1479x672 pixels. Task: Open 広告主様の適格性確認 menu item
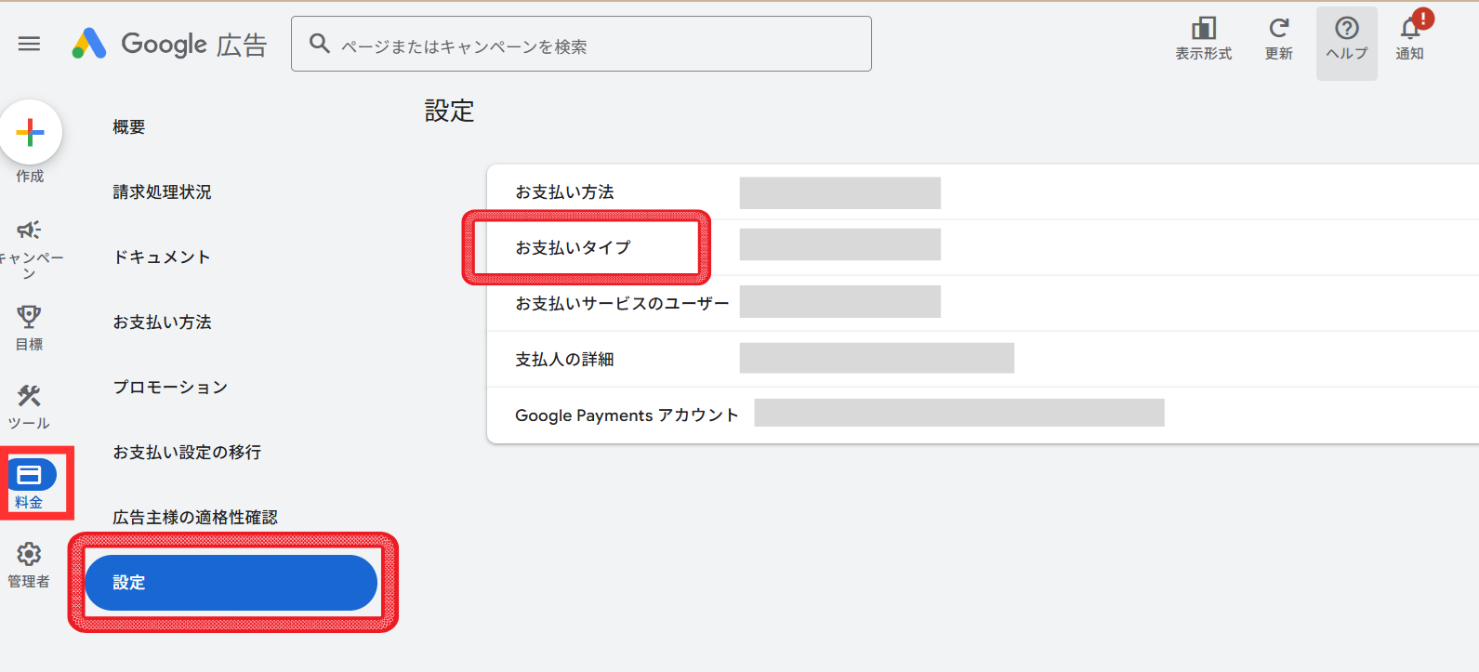195,518
